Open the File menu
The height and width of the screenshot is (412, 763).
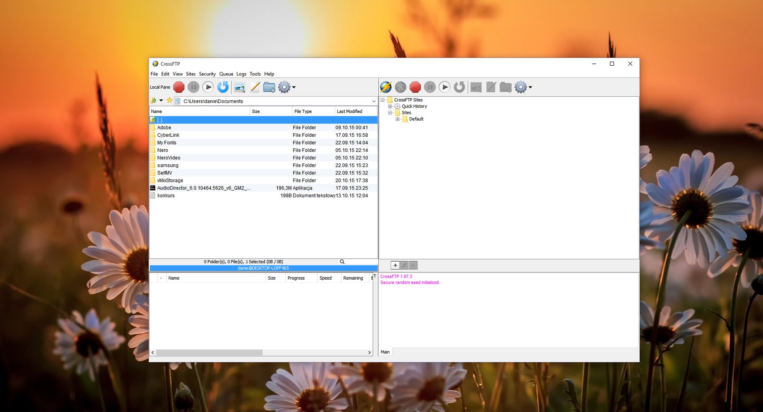(154, 74)
